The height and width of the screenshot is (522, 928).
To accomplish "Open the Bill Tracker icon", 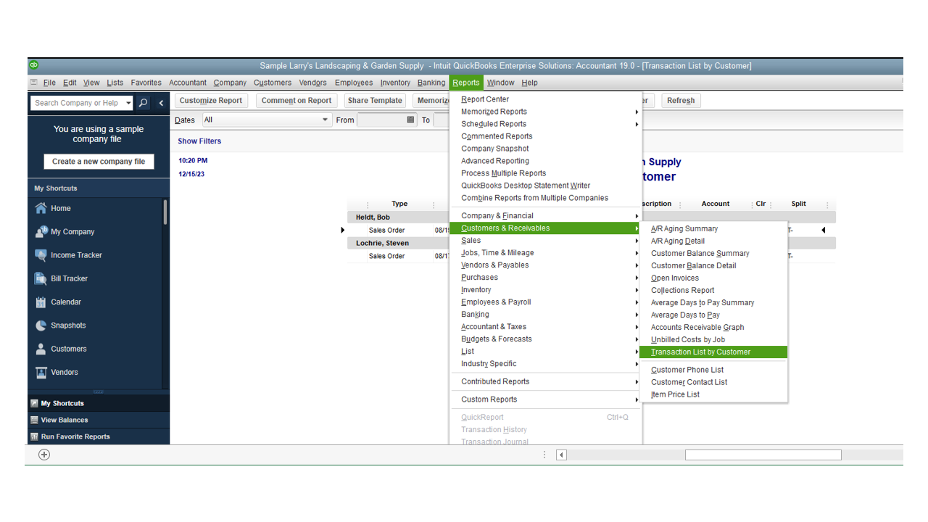I will pos(41,278).
